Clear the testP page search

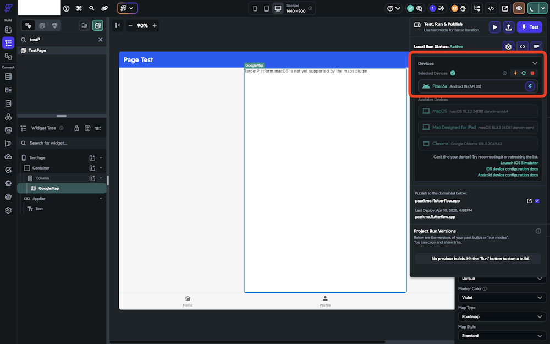coord(100,40)
